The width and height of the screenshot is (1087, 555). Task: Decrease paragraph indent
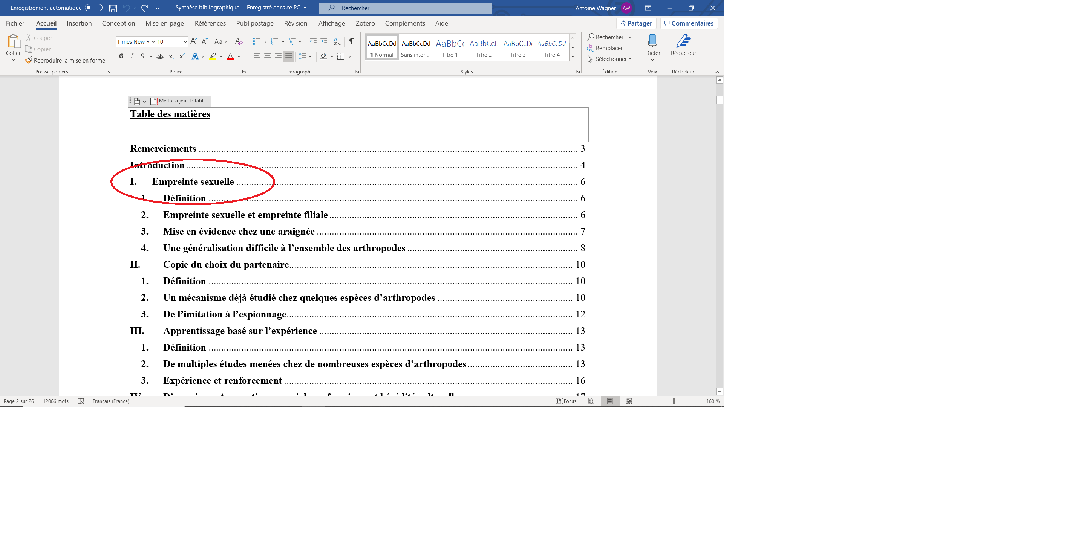click(x=313, y=41)
